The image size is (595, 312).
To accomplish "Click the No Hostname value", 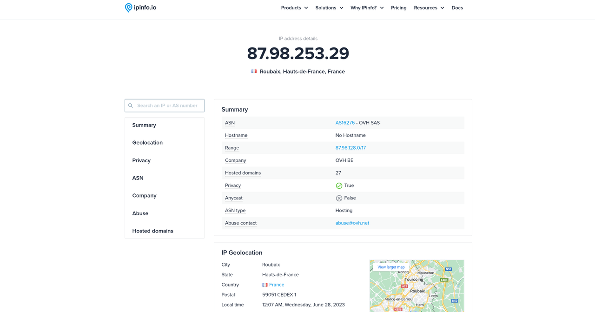I will click(350, 135).
